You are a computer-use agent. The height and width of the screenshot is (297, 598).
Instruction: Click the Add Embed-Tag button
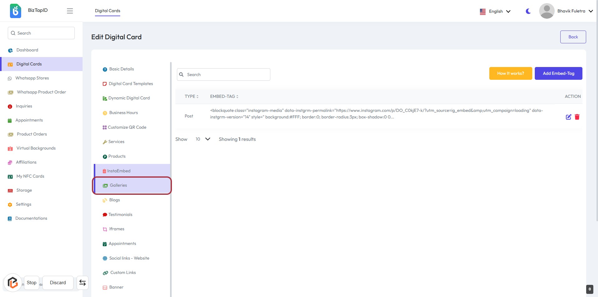[558, 74]
